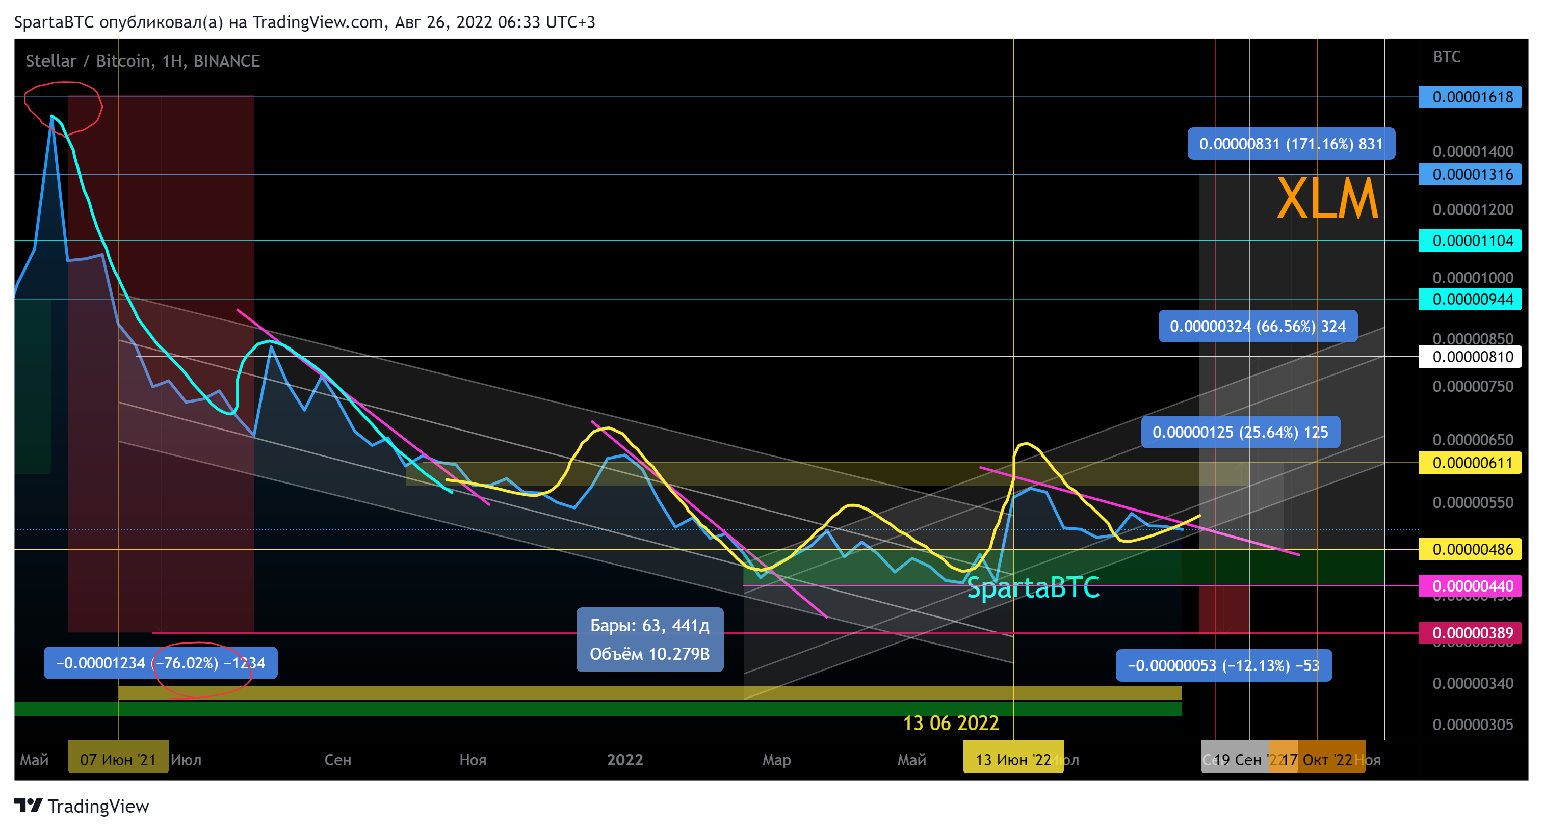Click the SpartaBTC publisher header text

click(x=304, y=22)
